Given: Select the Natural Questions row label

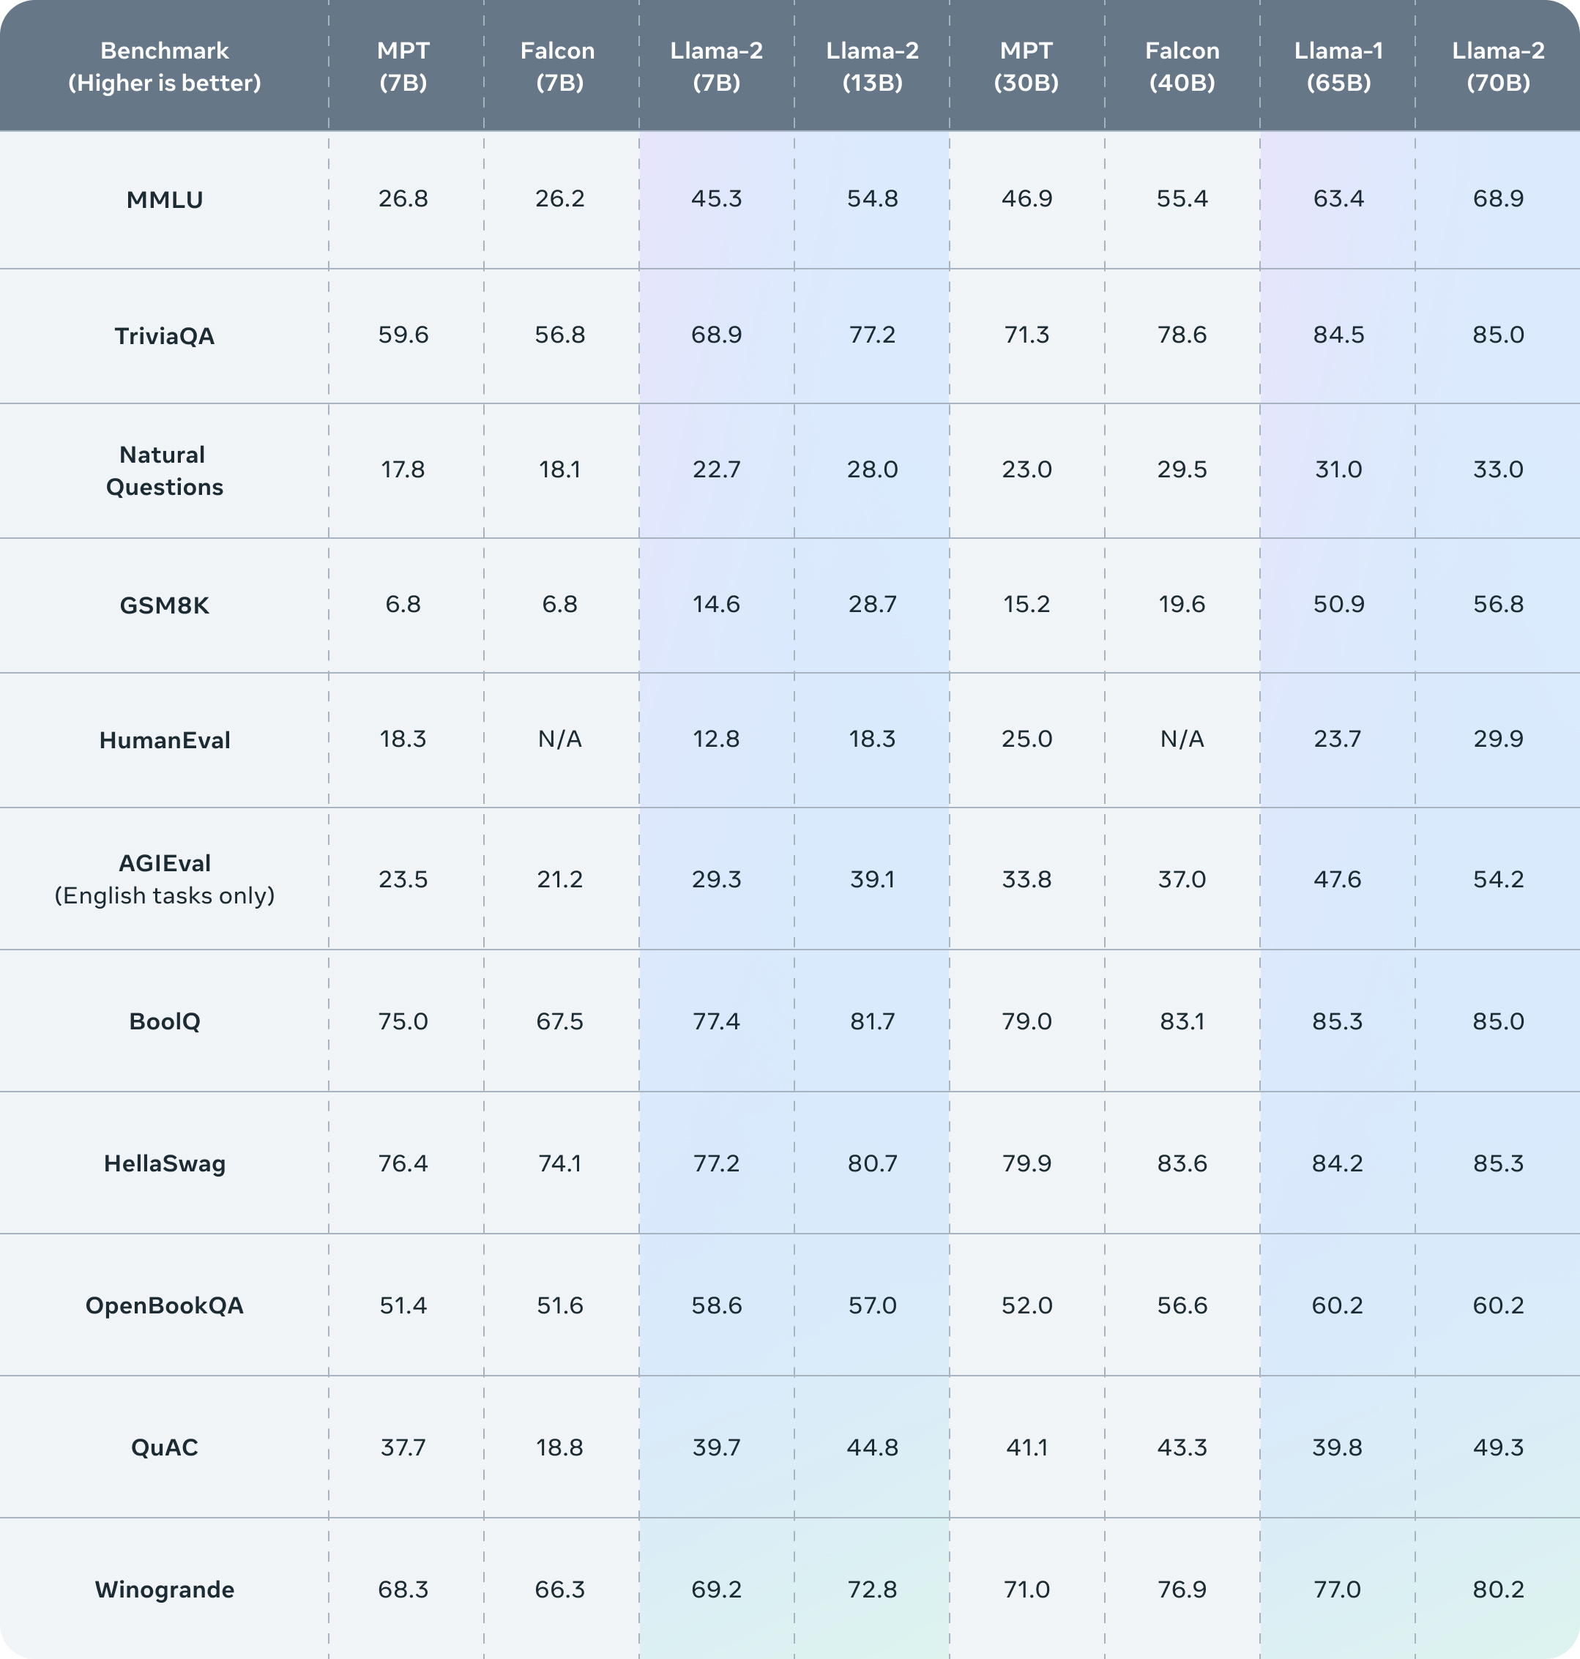Looking at the screenshot, I should point(164,471).
